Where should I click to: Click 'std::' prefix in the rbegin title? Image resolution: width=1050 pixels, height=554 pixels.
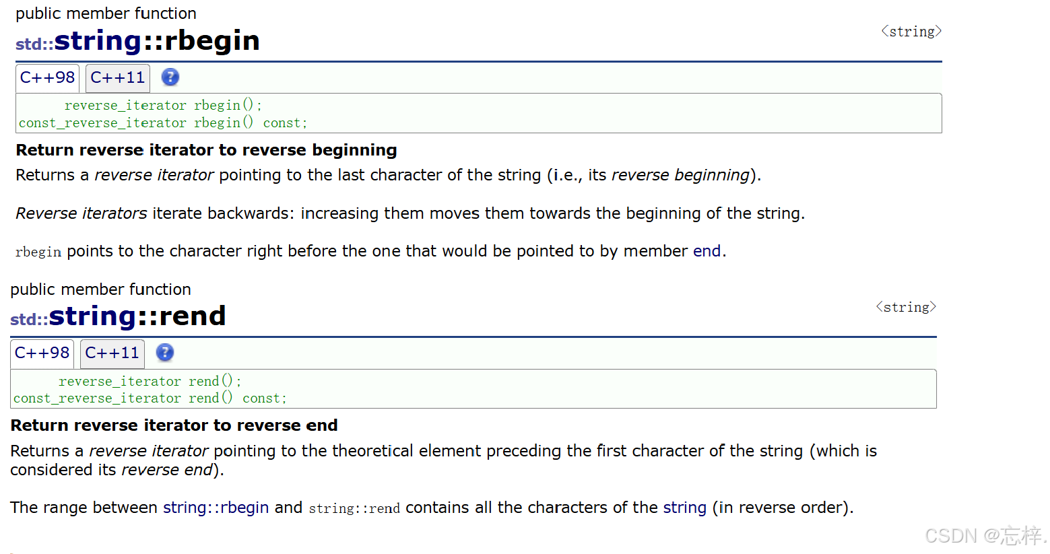34,44
